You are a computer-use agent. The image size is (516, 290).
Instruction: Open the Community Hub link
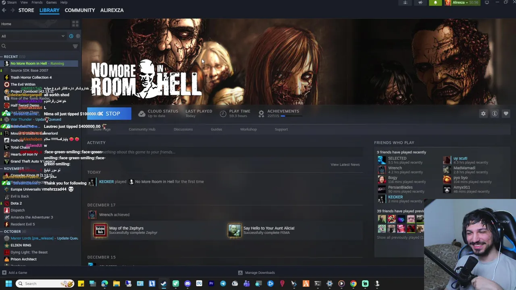click(142, 129)
